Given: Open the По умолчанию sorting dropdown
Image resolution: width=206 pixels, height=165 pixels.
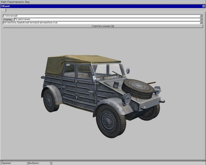Looking at the screenshot, I should [201, 19].
